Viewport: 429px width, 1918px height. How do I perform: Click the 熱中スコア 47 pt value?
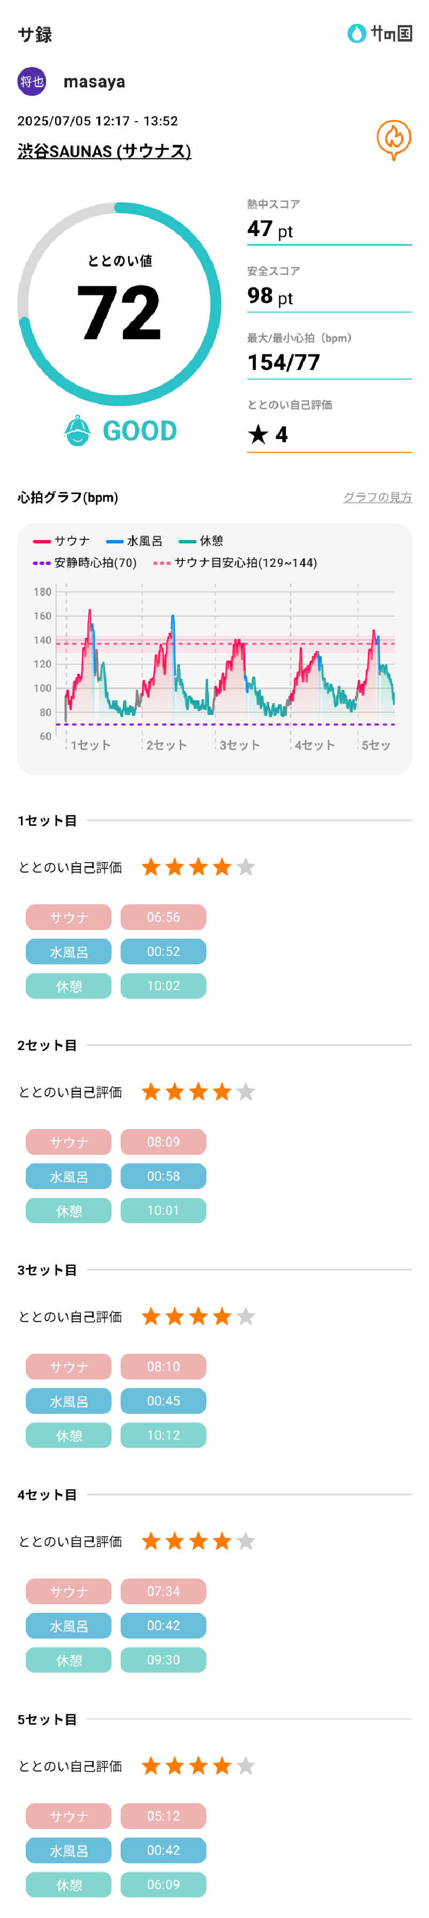[270, 230]
